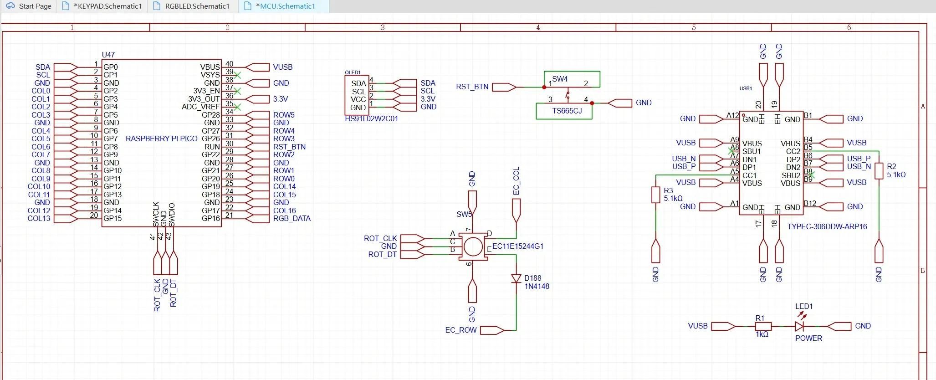Select the ROT_DT port on encoder pin B
Viewport: 936px width, 380px height.
tap(413, 254)
